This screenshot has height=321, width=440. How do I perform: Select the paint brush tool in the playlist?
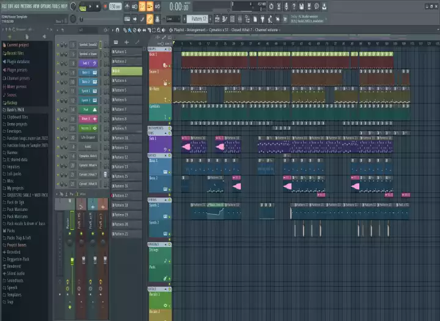130,30
